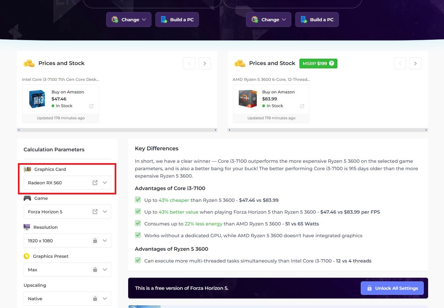
Task: Click 'Advantages of Ryzen 5 3600' heading
Action: click(172, 249)
